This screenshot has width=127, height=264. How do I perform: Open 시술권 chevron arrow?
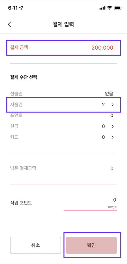click(112, 105)
